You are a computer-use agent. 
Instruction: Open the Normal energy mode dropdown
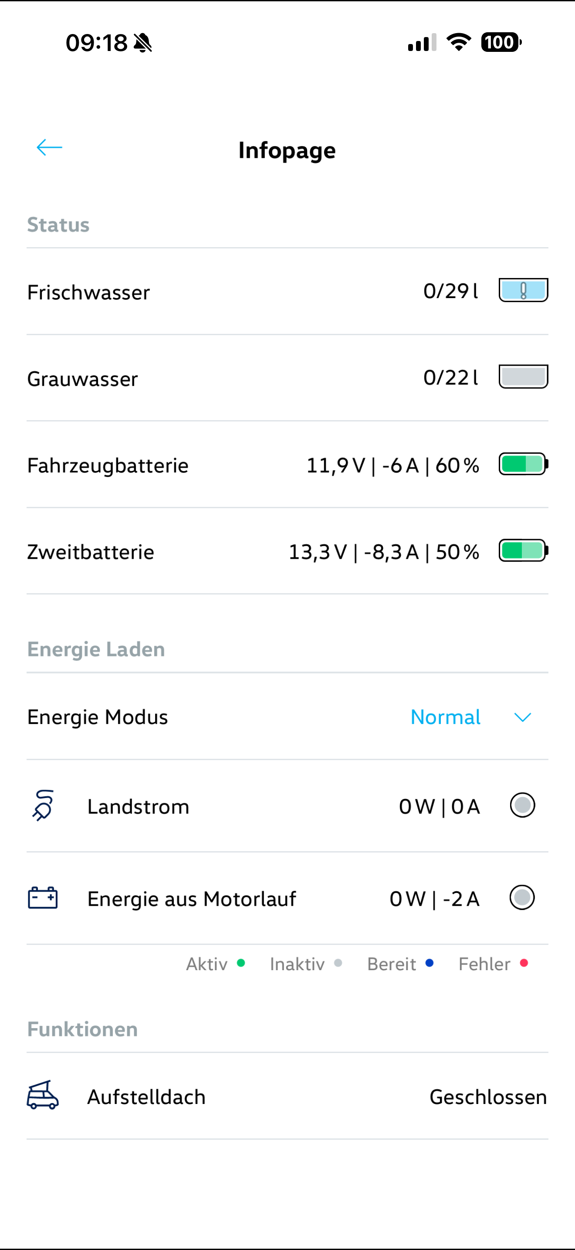[445, 717]
